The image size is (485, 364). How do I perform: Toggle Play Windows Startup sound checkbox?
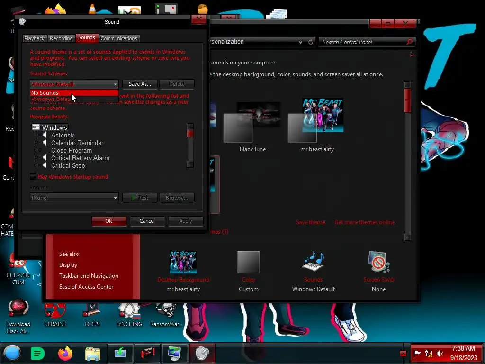point(33,177)
